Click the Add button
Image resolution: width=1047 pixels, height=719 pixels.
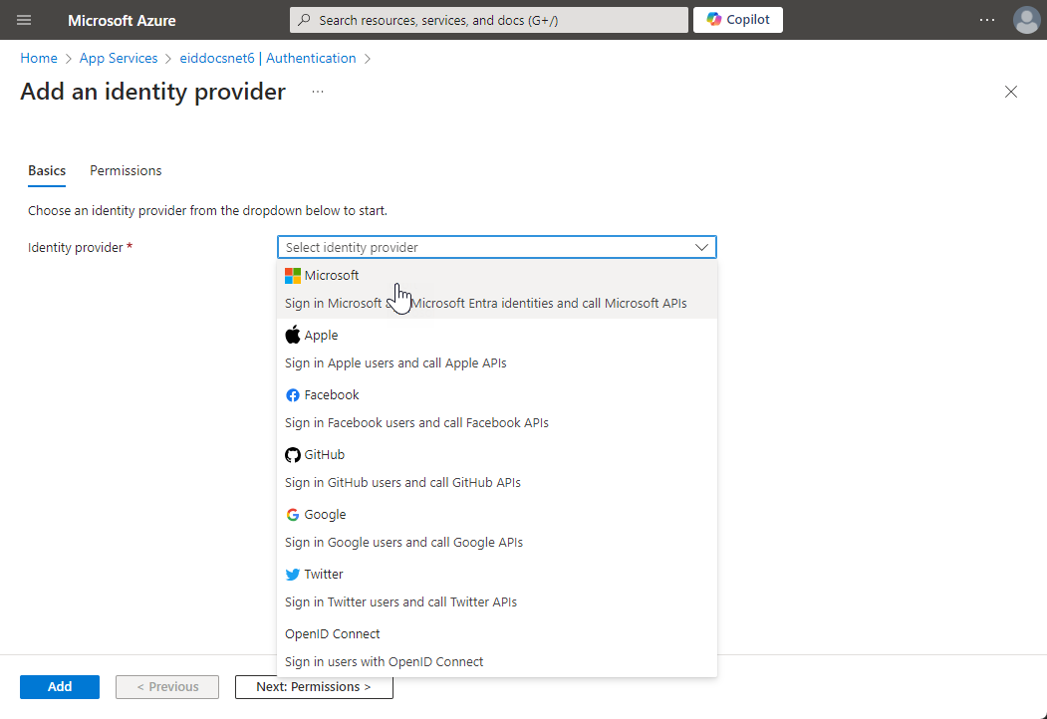(60, 686)
